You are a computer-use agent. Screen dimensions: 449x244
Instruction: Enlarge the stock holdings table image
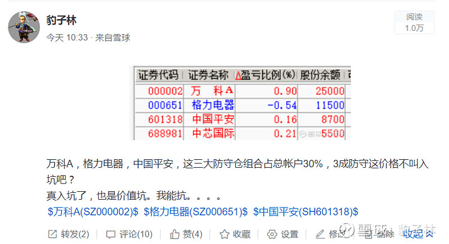tap(240, 103)
